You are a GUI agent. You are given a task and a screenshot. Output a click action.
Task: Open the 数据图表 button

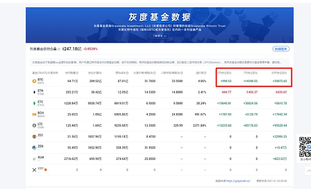(x=281, y=49)
